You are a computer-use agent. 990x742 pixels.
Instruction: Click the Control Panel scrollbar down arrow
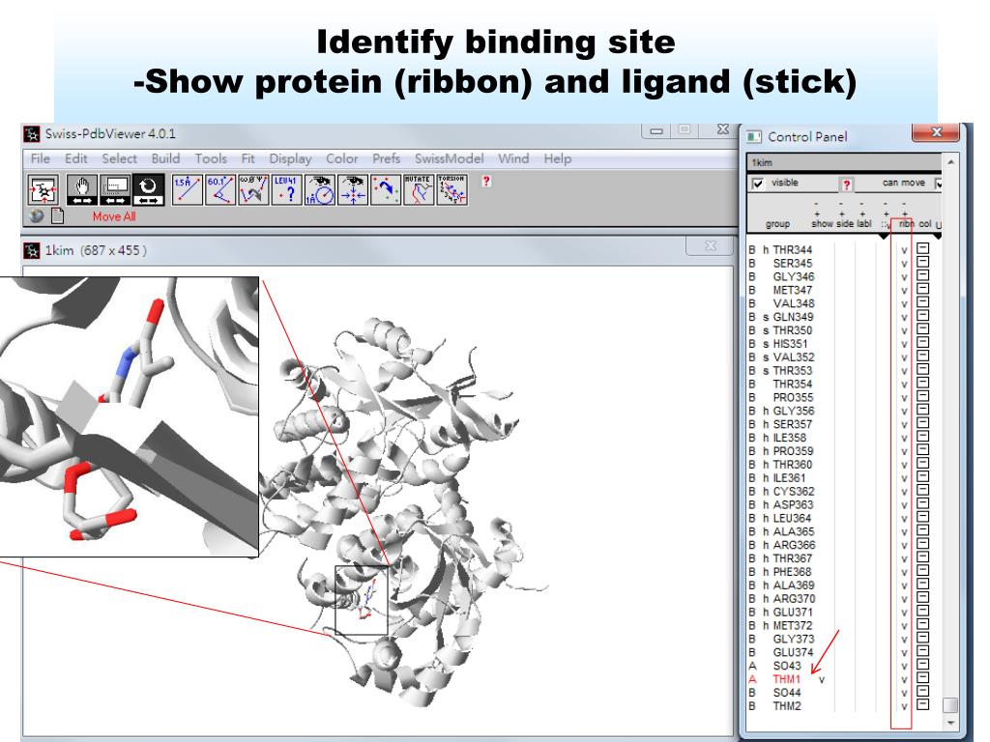(x=951, y=723)
